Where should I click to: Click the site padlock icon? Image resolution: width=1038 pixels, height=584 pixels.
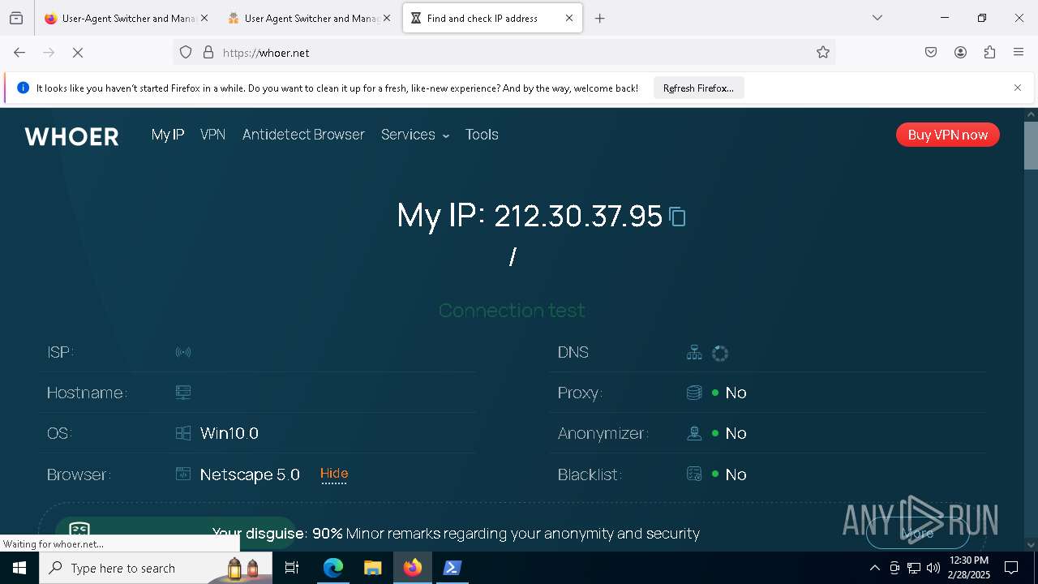point(208,53)
